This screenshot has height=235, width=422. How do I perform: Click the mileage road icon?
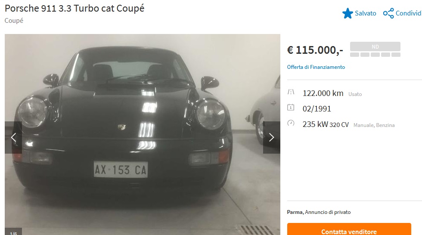point(291,92)
